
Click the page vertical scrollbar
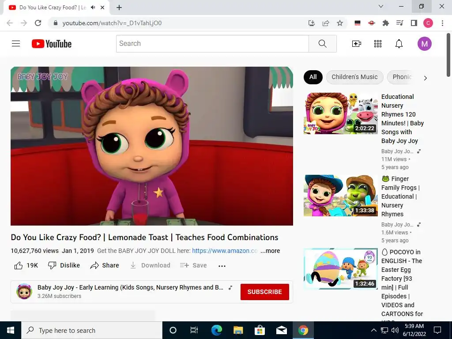tap(448, 55)
